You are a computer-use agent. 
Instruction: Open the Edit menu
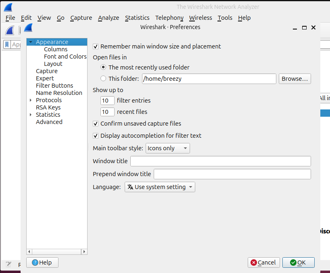coord(26,18)
